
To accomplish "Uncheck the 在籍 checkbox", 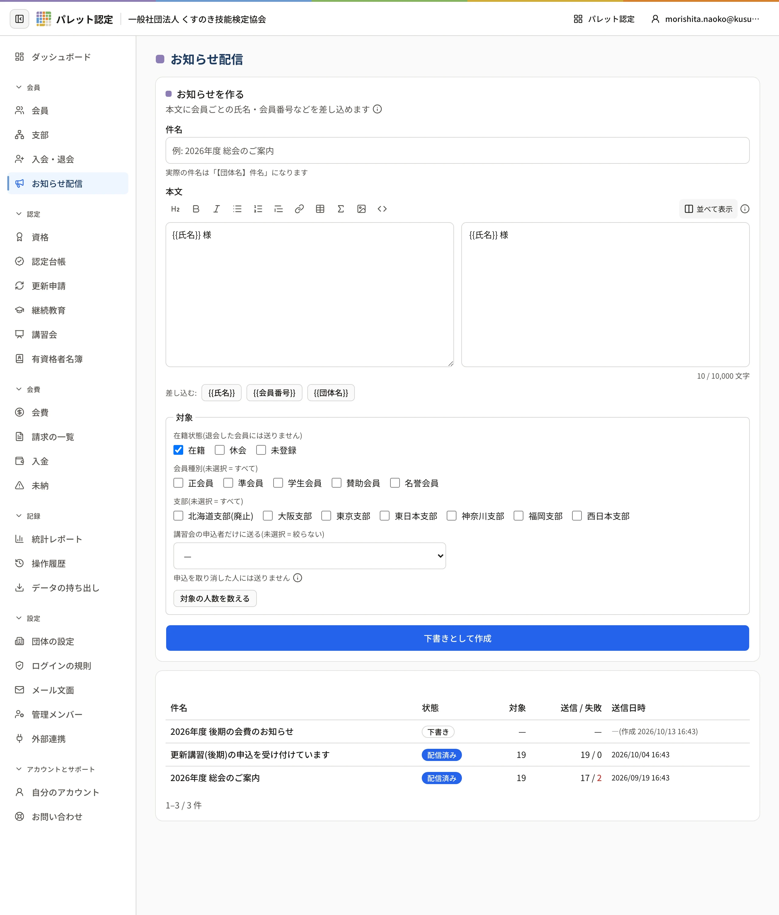I will (x=178, y=450).
